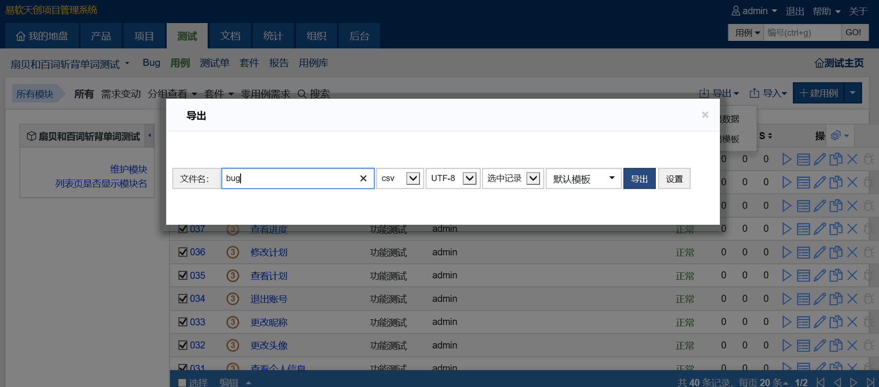Uncheck the checkbox for case 035

point(183,276)
